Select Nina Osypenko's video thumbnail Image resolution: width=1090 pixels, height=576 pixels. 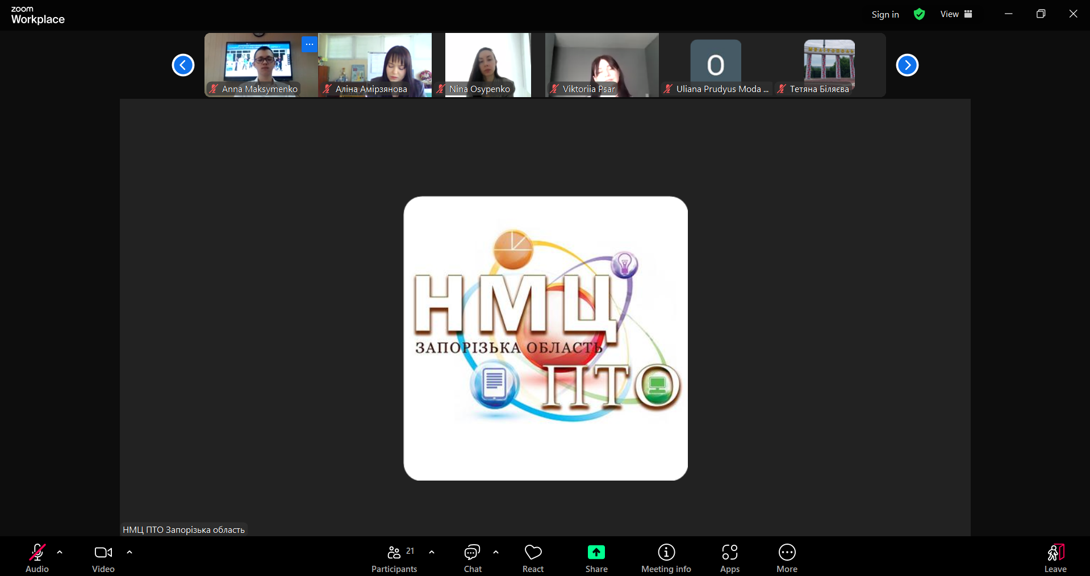coord(487,64)
